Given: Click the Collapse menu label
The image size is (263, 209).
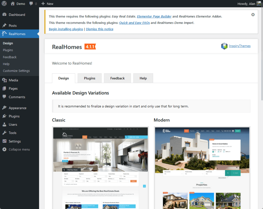Looking at the screenshot, I should point(19,150).
